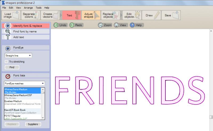Select Quebec-Medium font entry
This screenshot has height=131, width=213.
point(22,103)
